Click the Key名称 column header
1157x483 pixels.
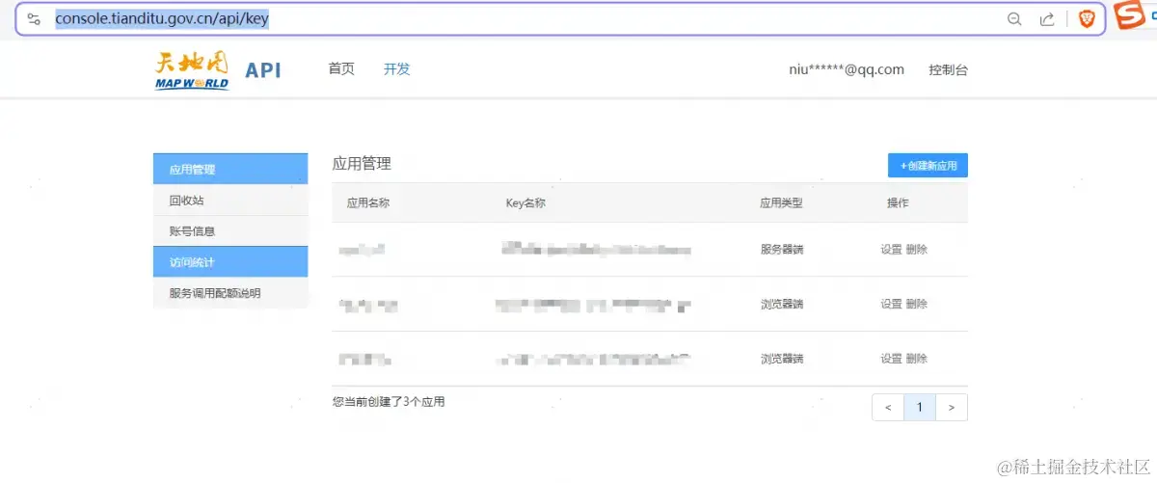(525, 203)
